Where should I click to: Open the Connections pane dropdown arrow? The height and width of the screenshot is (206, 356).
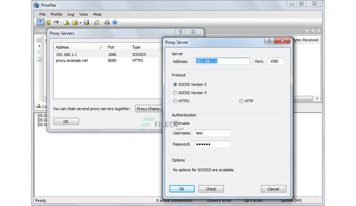pos(307,30)
